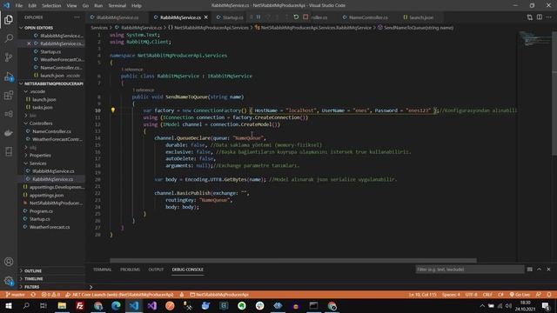557x313 pixels.
Task: Open the Explorer view in activity bar
Action: pos(9,19)
